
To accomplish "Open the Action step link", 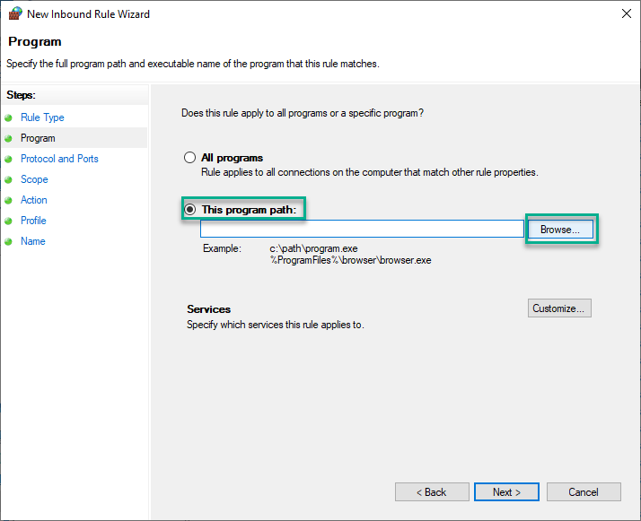I will (34, 200).
